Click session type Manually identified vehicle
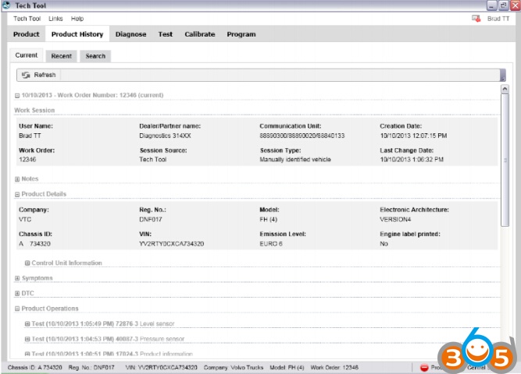Viewport: 521px width, 374px height. point(295,160)
